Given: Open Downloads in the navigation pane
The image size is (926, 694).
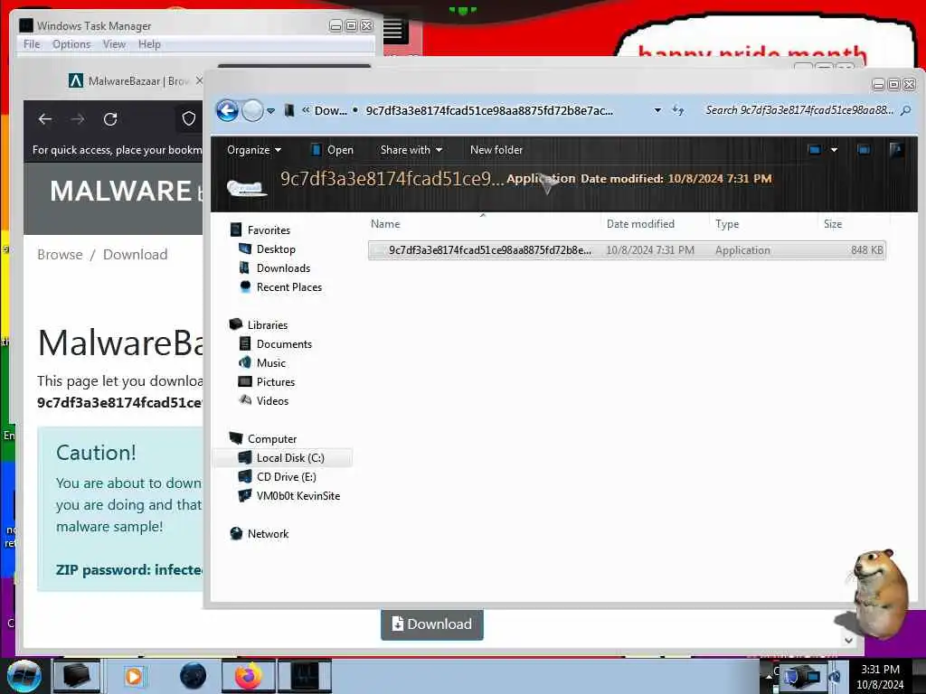Looking at the screenshot, I should click(x=275, y=267).
